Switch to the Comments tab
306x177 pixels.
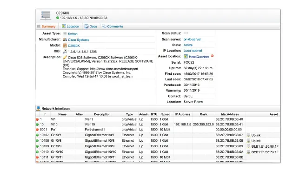pyautogui.click(x=115, y=26)
